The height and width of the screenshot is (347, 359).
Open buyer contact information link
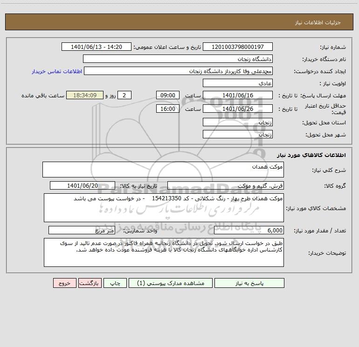(57, 71)
